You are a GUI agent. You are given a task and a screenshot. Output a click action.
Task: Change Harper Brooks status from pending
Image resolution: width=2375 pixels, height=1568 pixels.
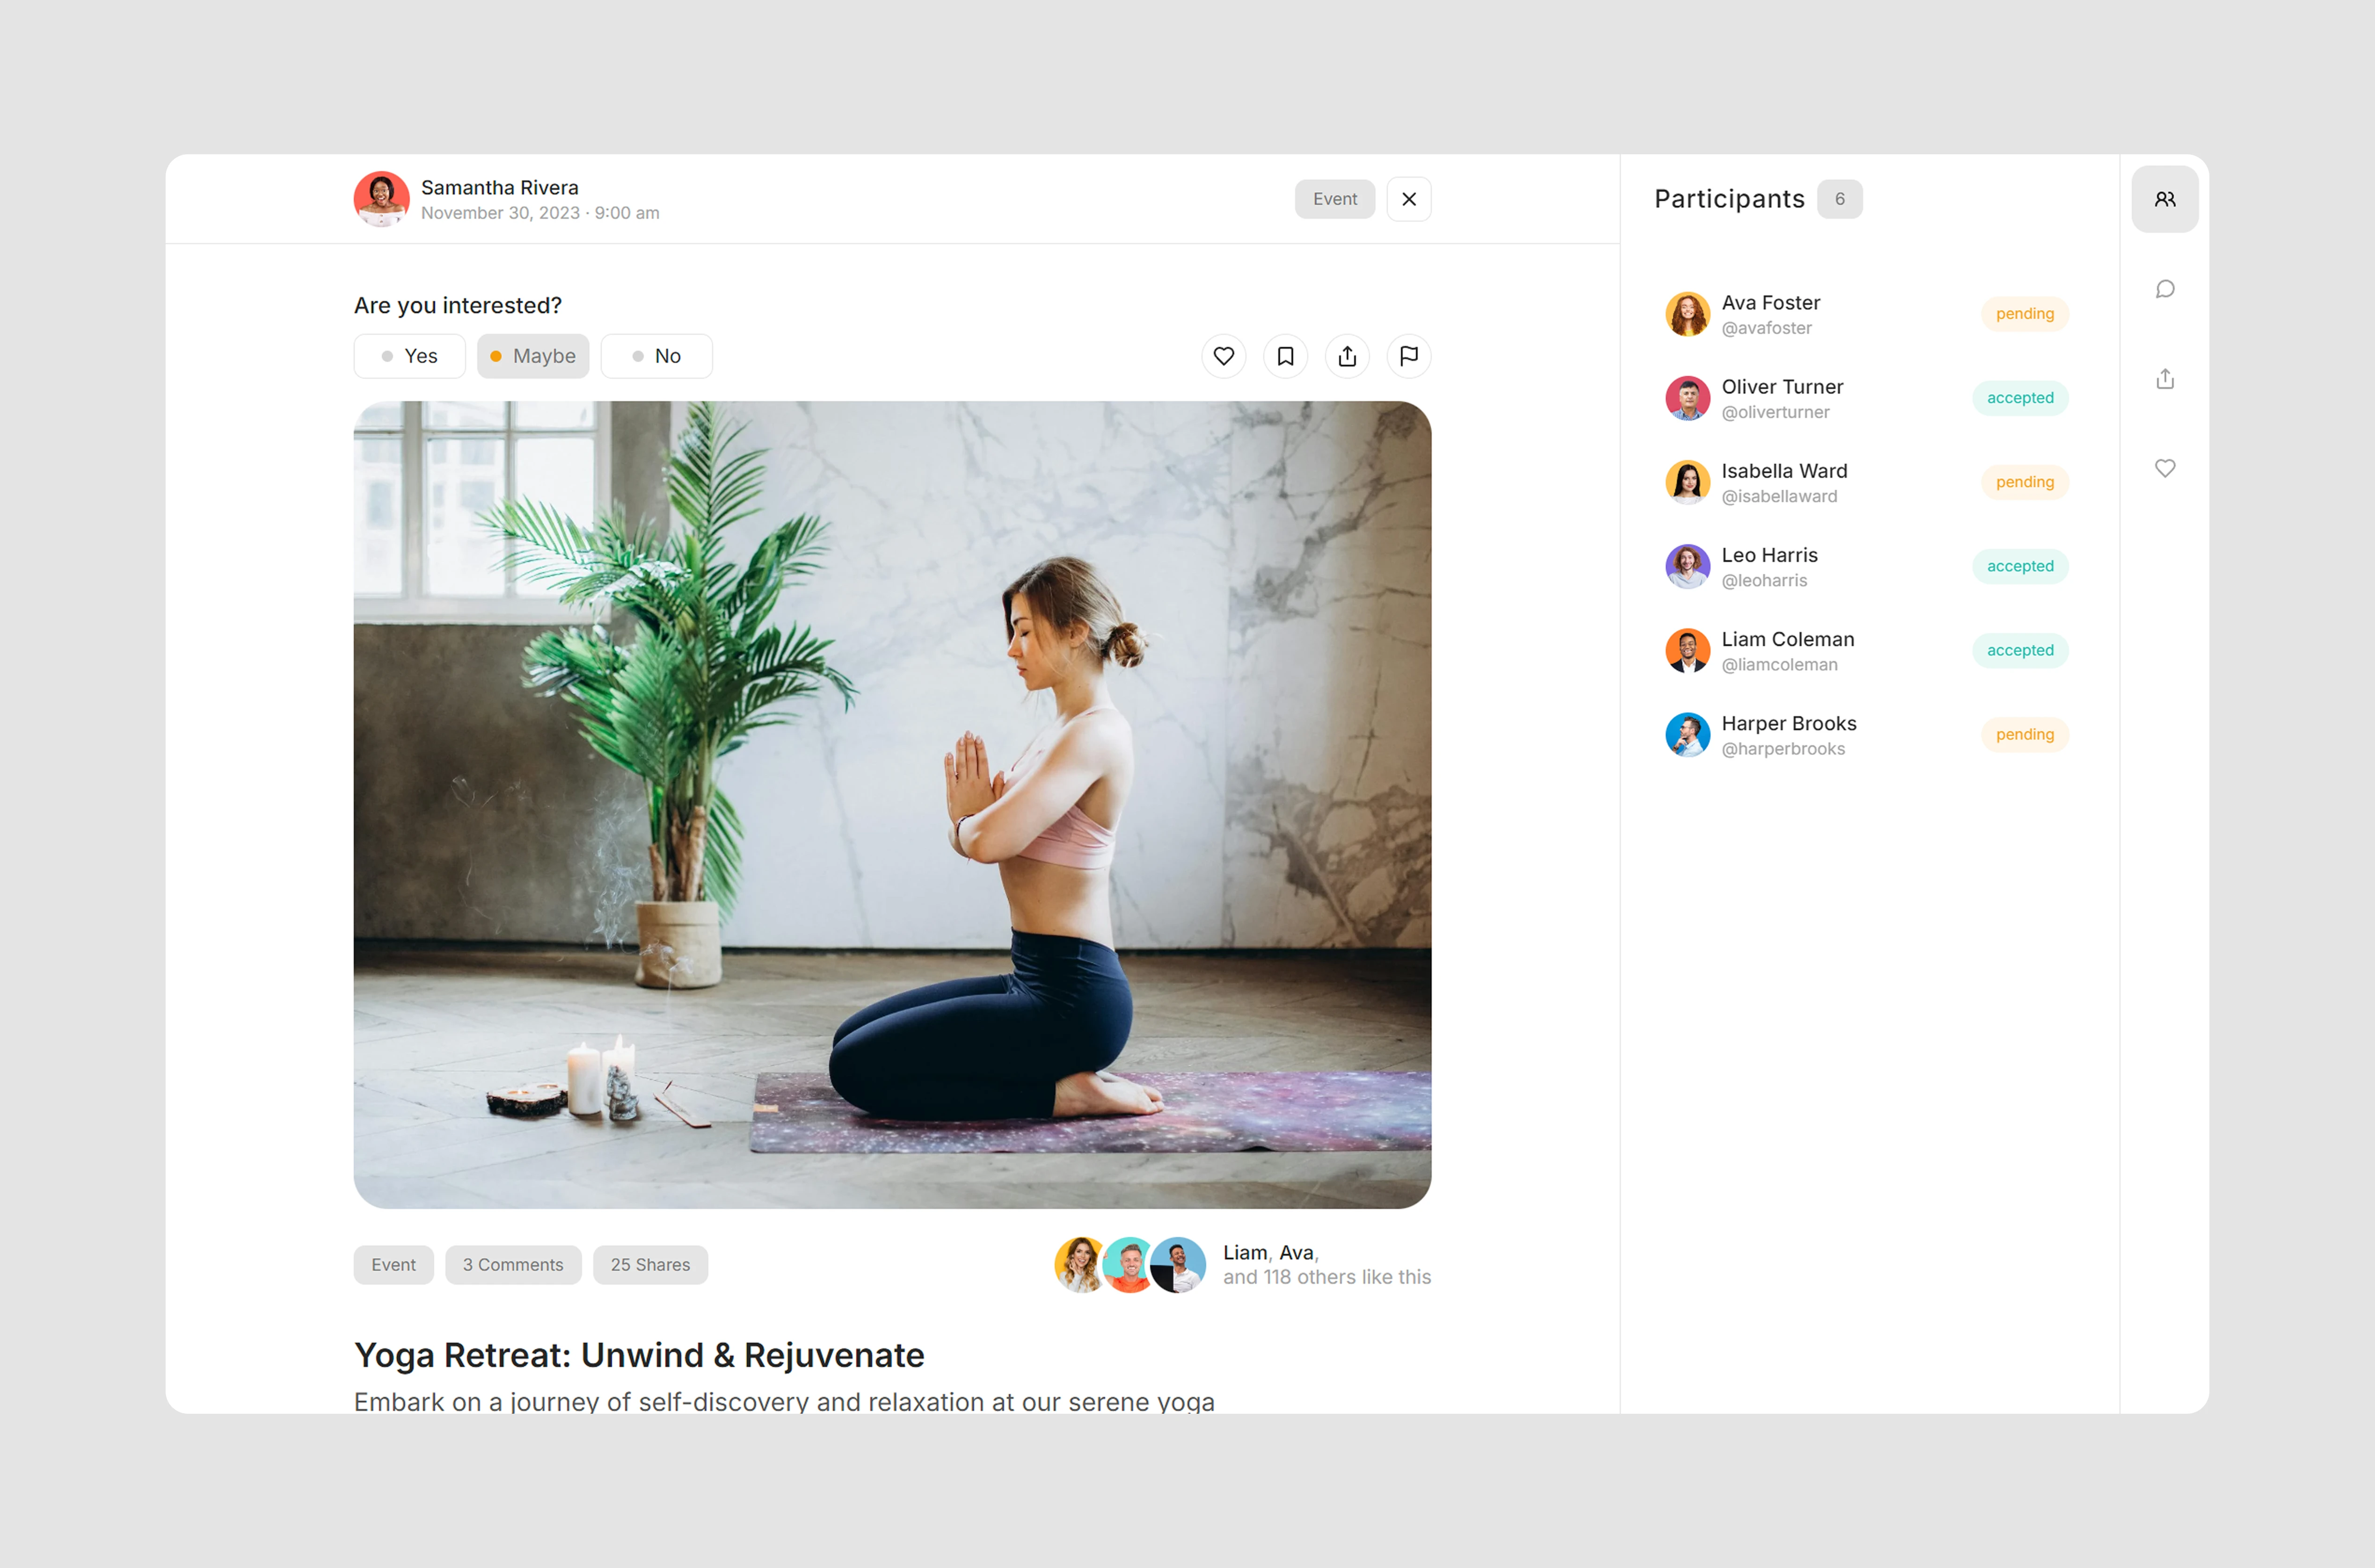[x=2024, y=734]
